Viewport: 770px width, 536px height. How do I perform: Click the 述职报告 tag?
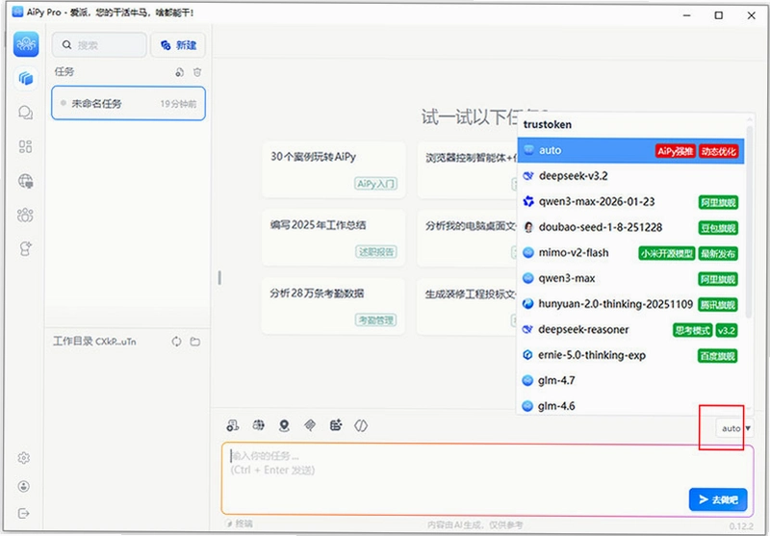tap(375, 252)
